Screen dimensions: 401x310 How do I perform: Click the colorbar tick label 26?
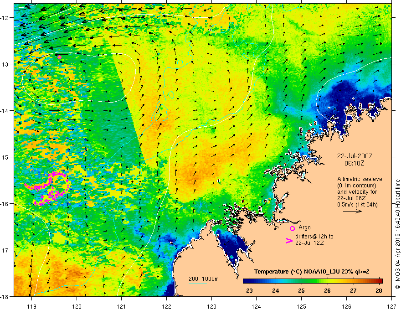click(327, 290)
